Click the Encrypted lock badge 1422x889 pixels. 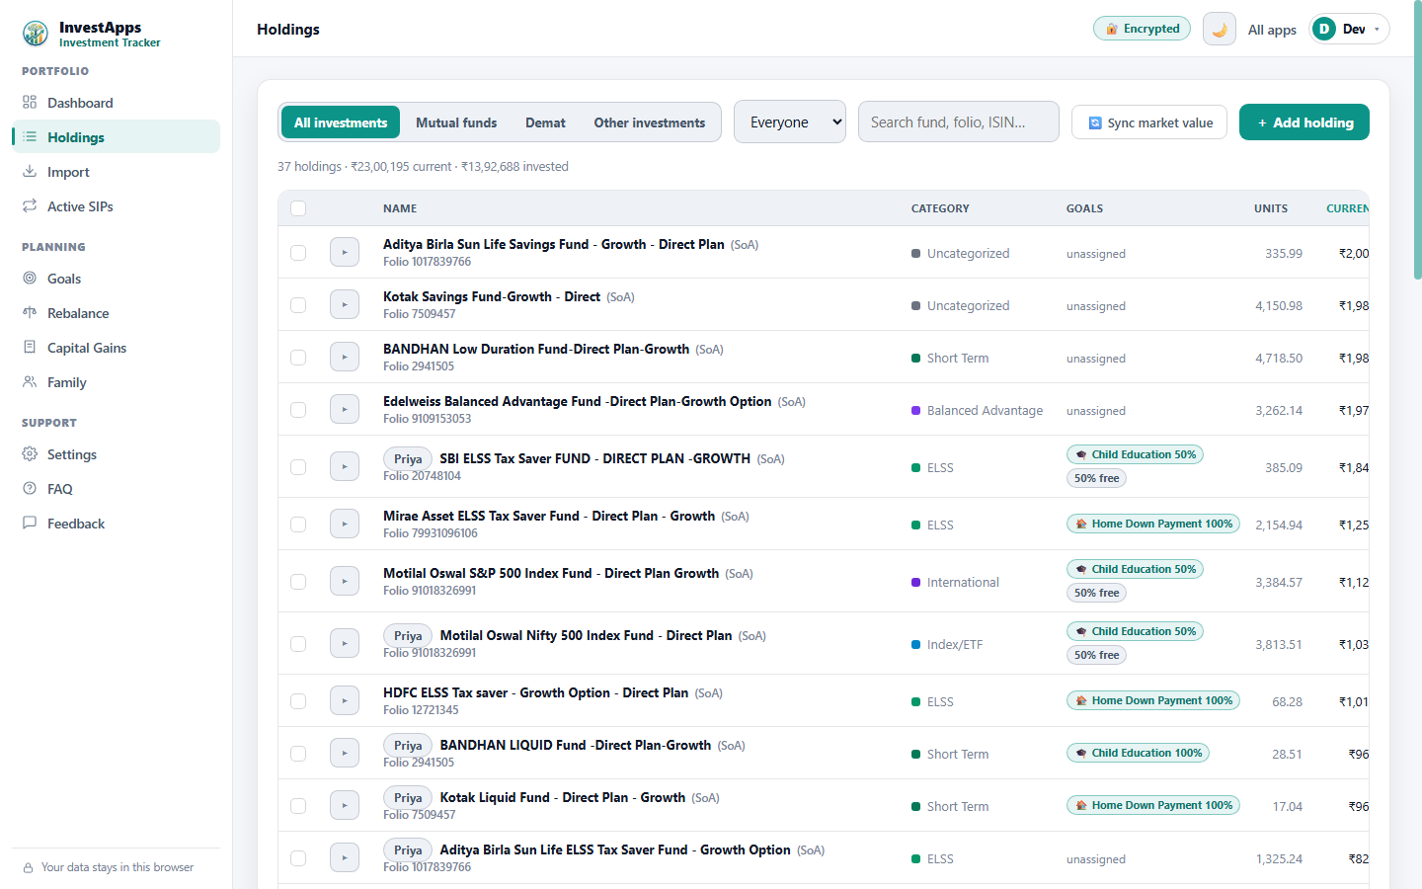1142,29
